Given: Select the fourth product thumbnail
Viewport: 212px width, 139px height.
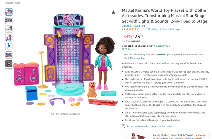Looking at the screenshot, I should pos(9,38).
